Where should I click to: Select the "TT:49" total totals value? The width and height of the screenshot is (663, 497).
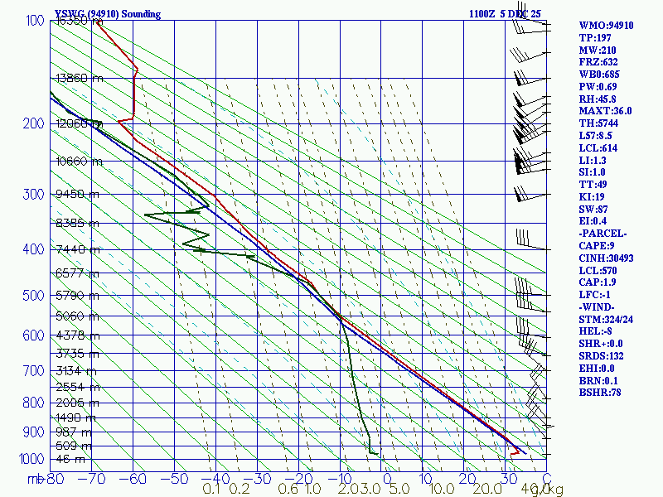pyautogui.click(x=593, y=184)
